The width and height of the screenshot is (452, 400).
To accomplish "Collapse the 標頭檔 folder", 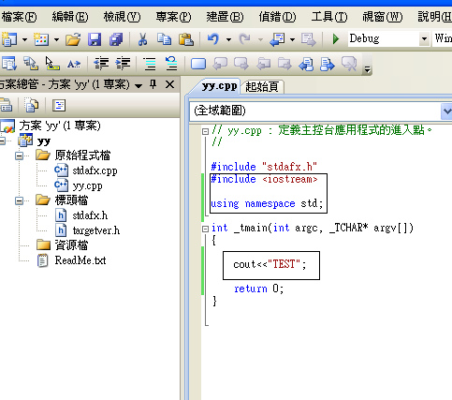I will (20, 200).
